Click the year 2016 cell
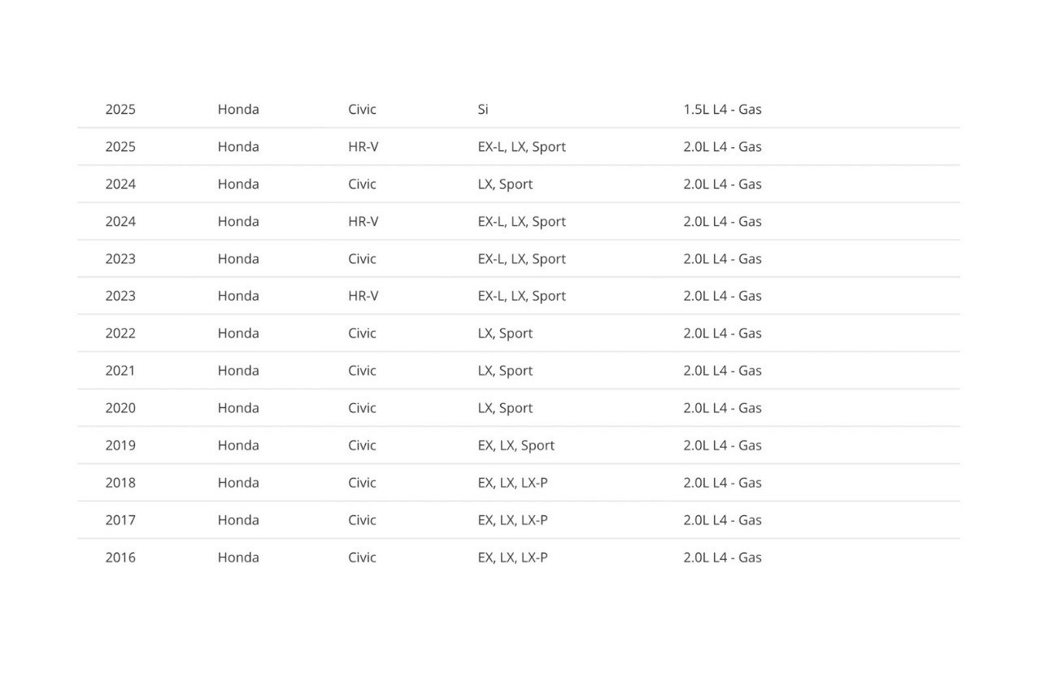Screen dimensions: 1049x690 pos(120,558)
